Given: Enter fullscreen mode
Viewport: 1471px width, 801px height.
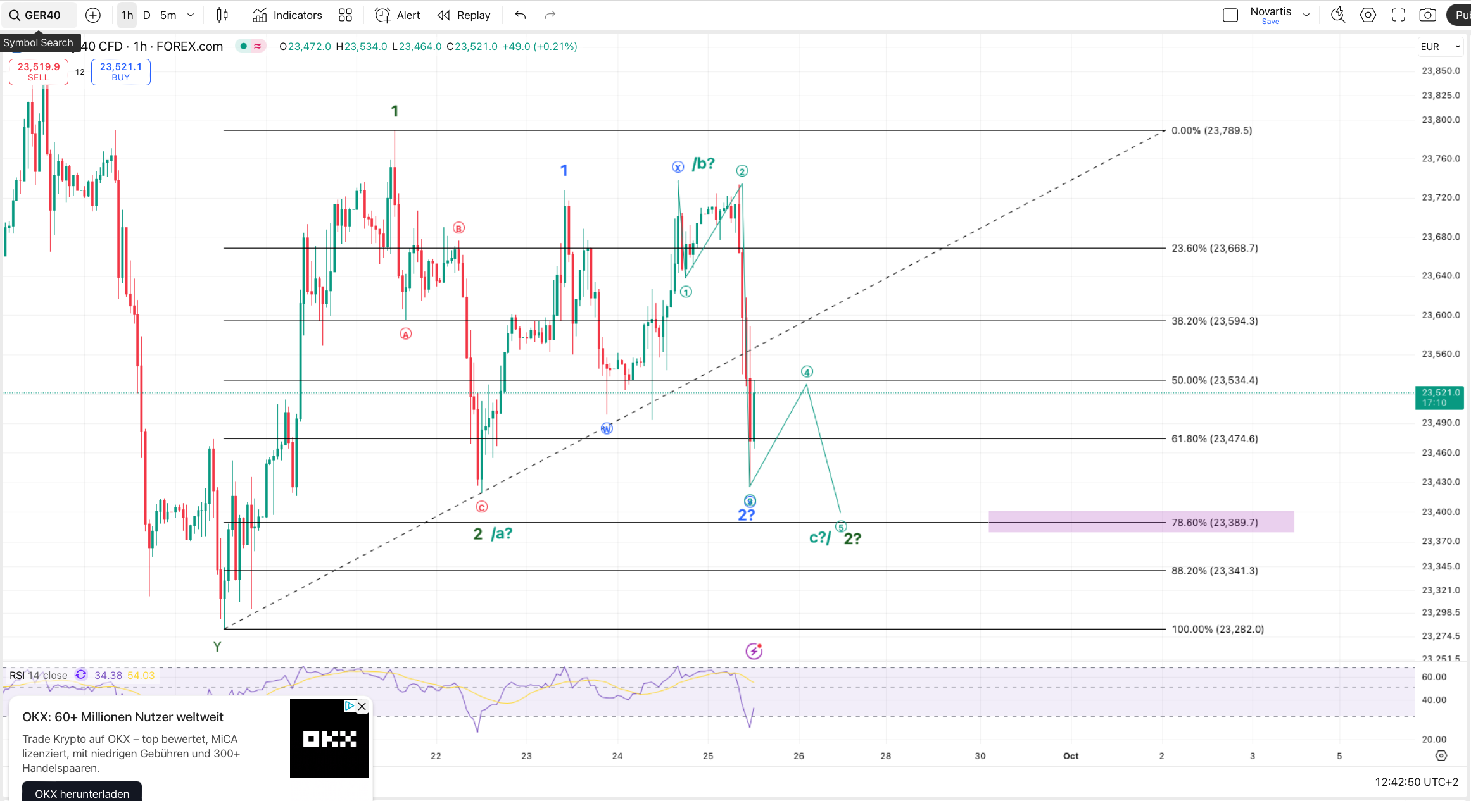Looking at the screenshot, I should 1398,15.
